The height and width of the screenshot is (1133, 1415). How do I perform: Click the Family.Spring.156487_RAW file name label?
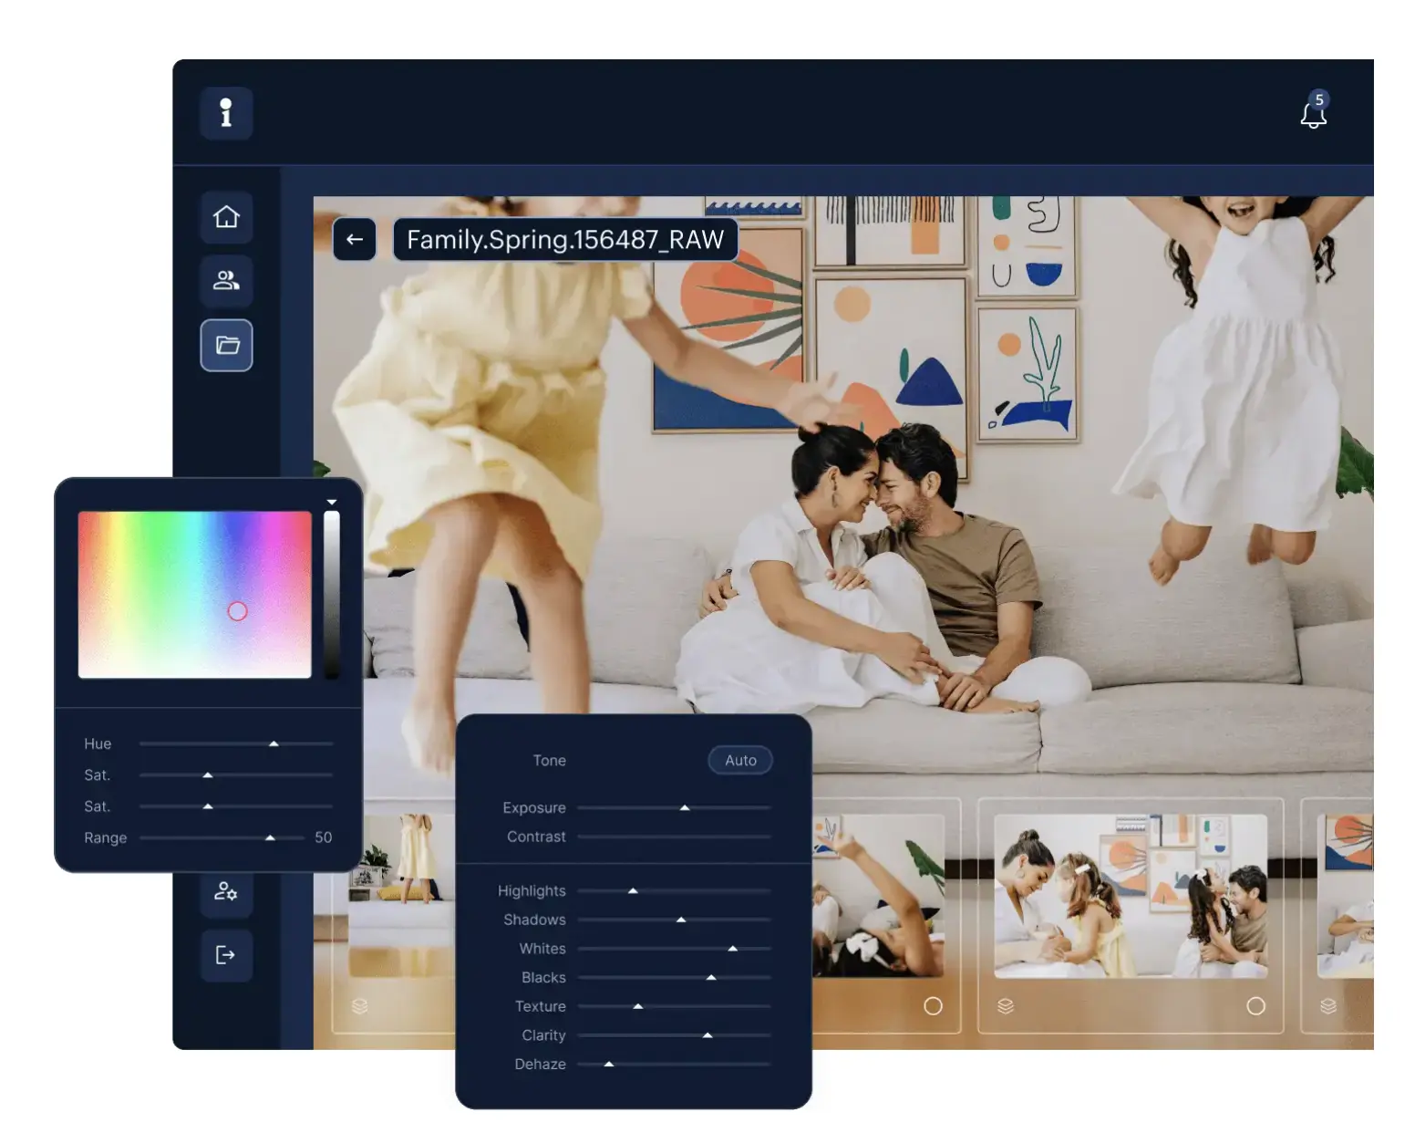point(565,239)
